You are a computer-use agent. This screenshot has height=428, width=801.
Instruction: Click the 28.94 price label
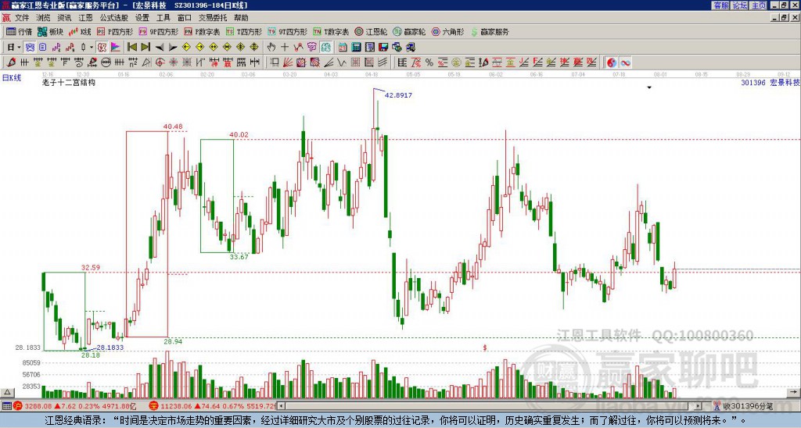[x=173, y=341]
